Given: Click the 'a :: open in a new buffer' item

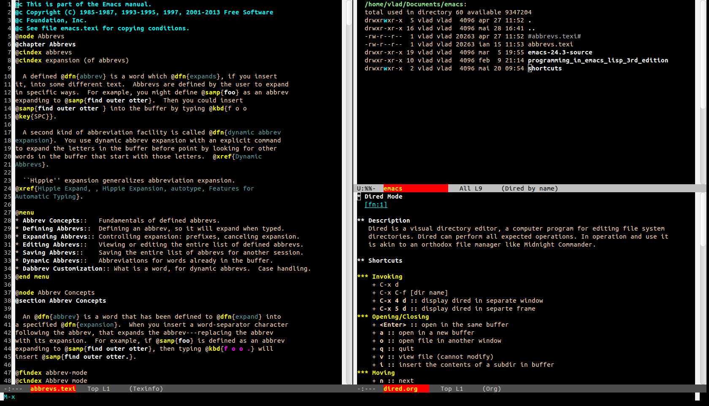Looking at the screenshot, I should 423,333.
